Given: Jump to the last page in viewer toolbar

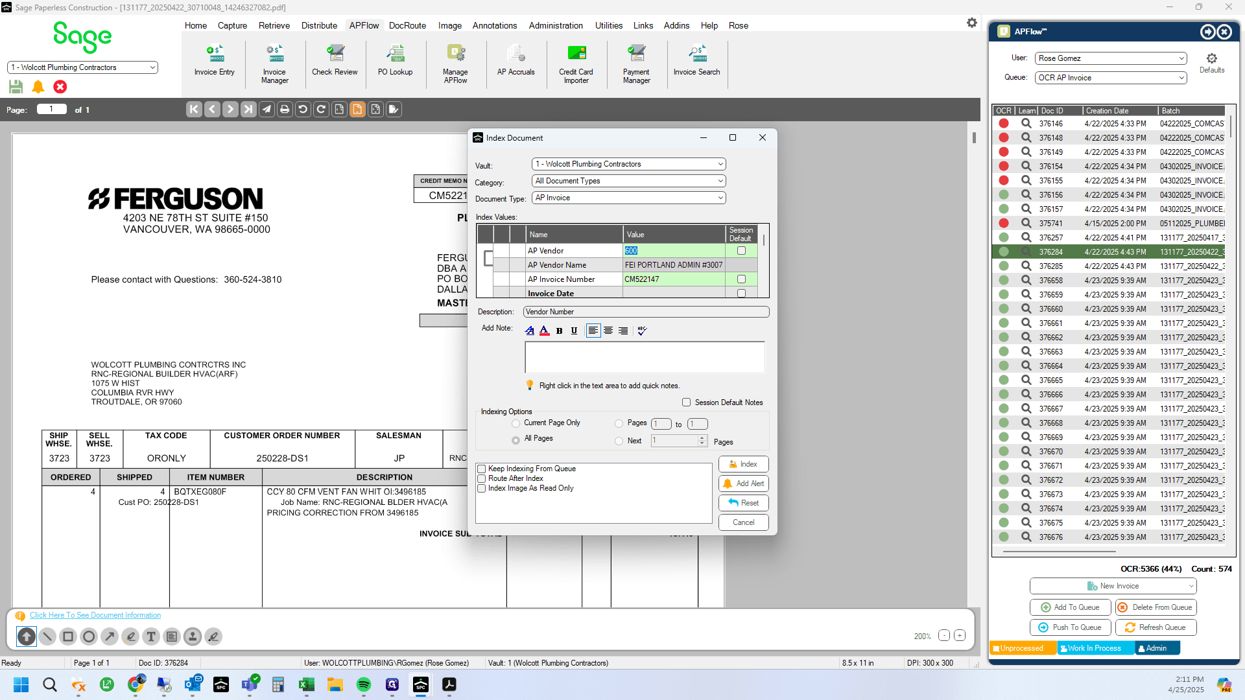Looking at the screenshot, I should point(248,109).
